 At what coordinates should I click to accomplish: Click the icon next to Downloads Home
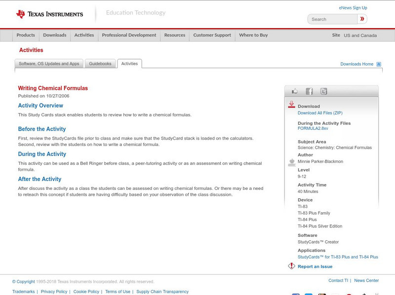pos(378,64)
